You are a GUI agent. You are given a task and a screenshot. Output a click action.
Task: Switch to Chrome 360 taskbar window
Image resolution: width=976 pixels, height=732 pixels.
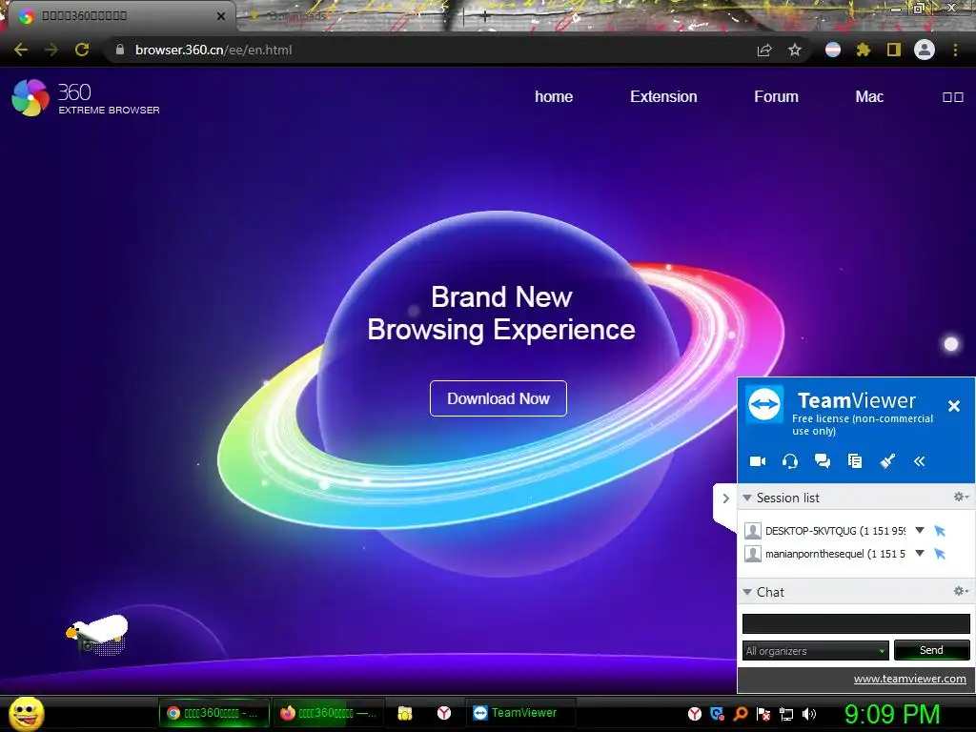pyautogui.click(x=214, y=713)
